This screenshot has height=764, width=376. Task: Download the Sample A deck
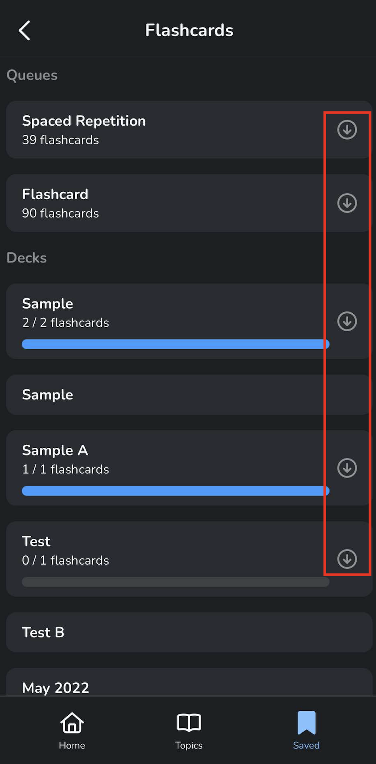point(347,468)
